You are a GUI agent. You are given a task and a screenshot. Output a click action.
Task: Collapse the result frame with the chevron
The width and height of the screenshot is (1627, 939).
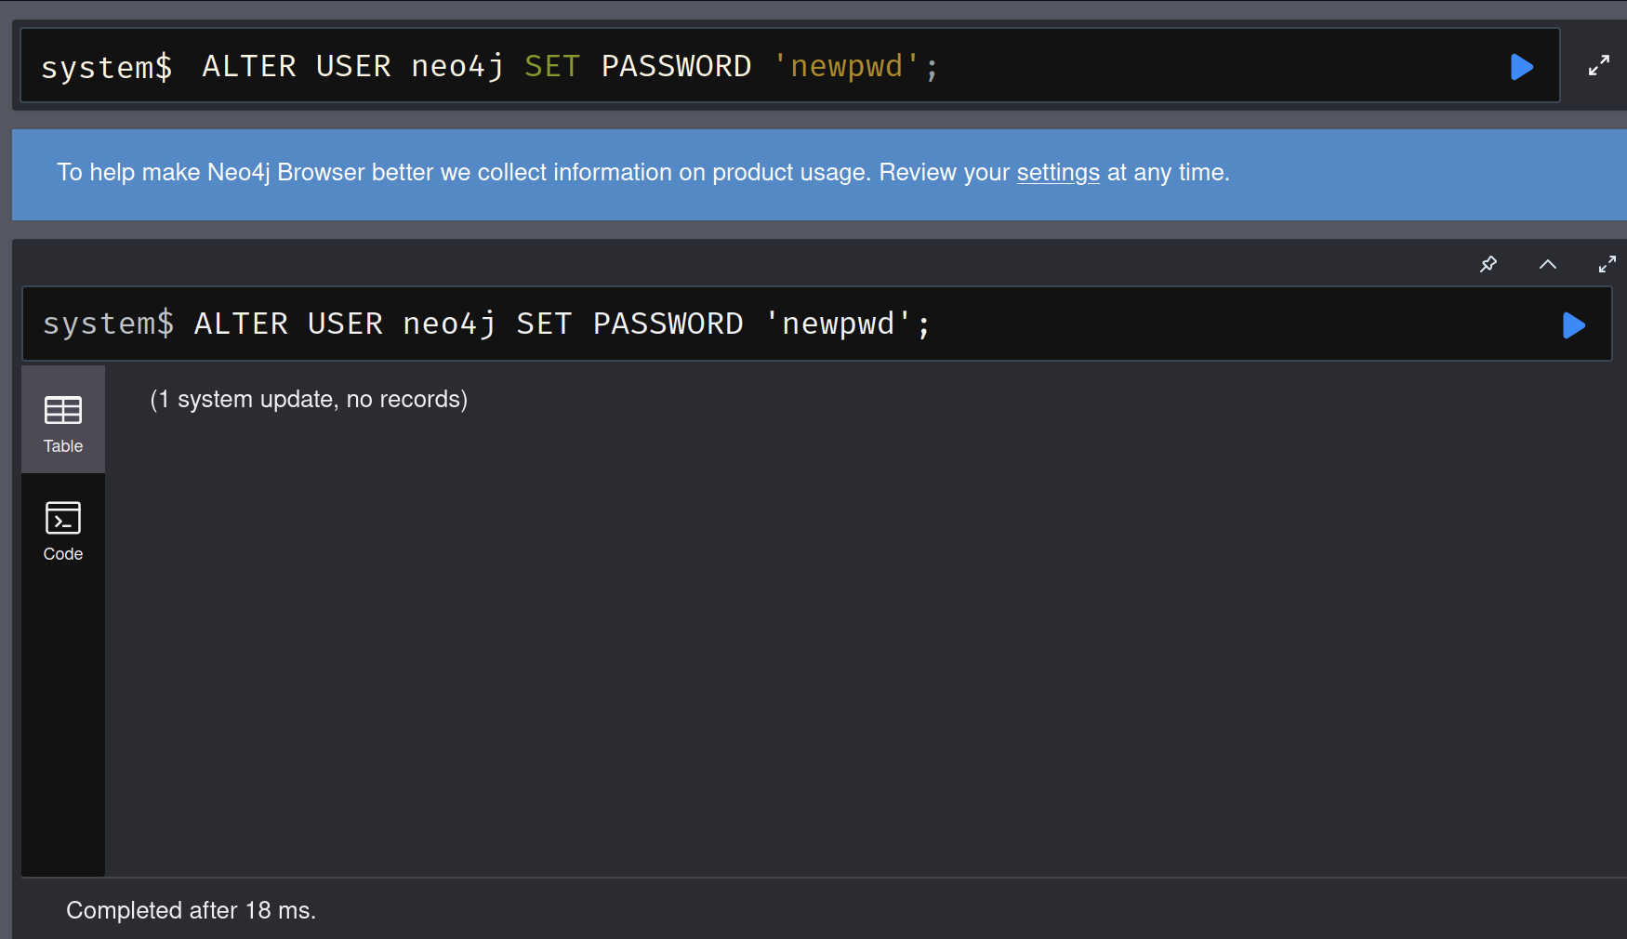coord(1548,264)
